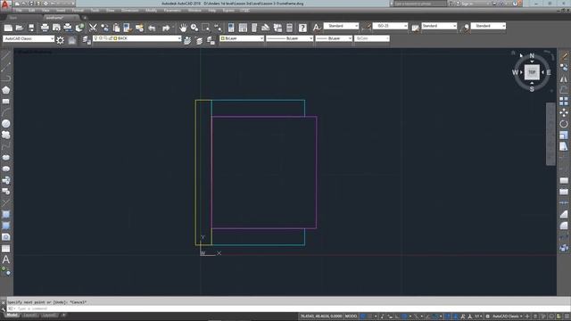571x321 pixels.
Task: Click the Undo arrow icon
Action: (152, 28)
